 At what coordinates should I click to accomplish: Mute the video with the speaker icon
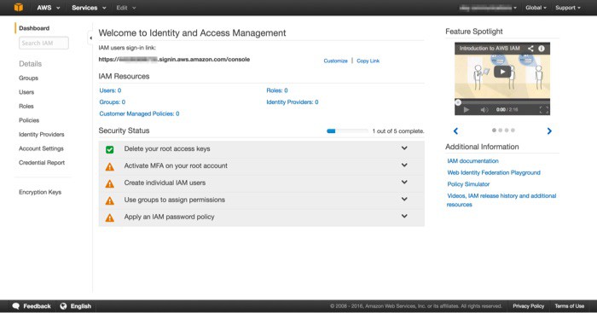pos(484,110)
